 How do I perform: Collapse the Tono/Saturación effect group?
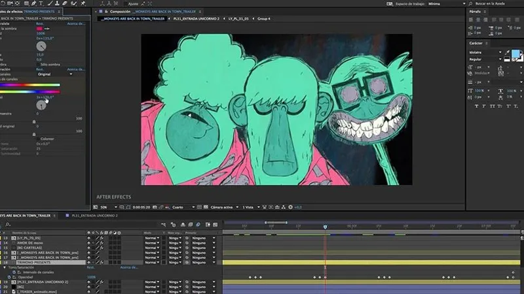pos(5,267)
